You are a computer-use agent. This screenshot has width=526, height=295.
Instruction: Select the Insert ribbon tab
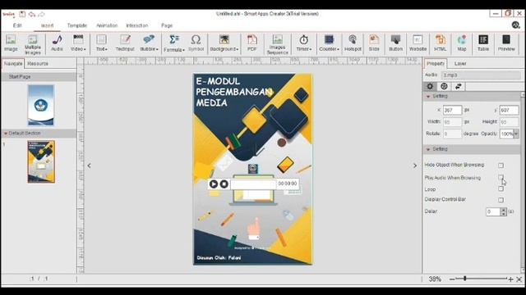(x=47, y=25)
